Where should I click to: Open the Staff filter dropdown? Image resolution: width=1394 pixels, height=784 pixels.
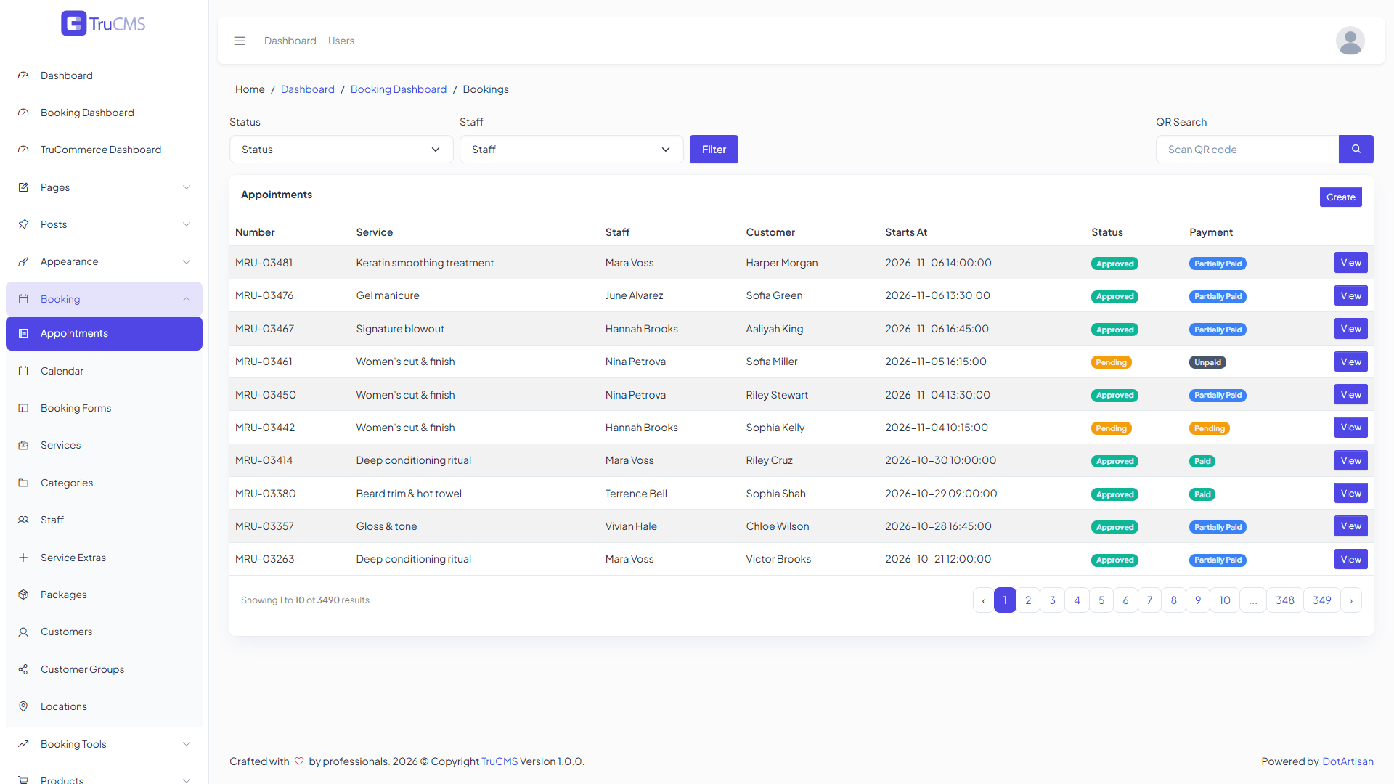[571, 150]
